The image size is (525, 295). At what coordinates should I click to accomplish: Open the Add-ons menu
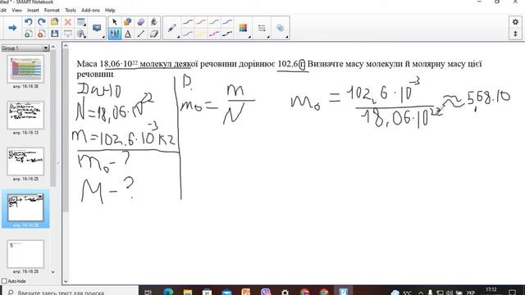coord(90,11)
